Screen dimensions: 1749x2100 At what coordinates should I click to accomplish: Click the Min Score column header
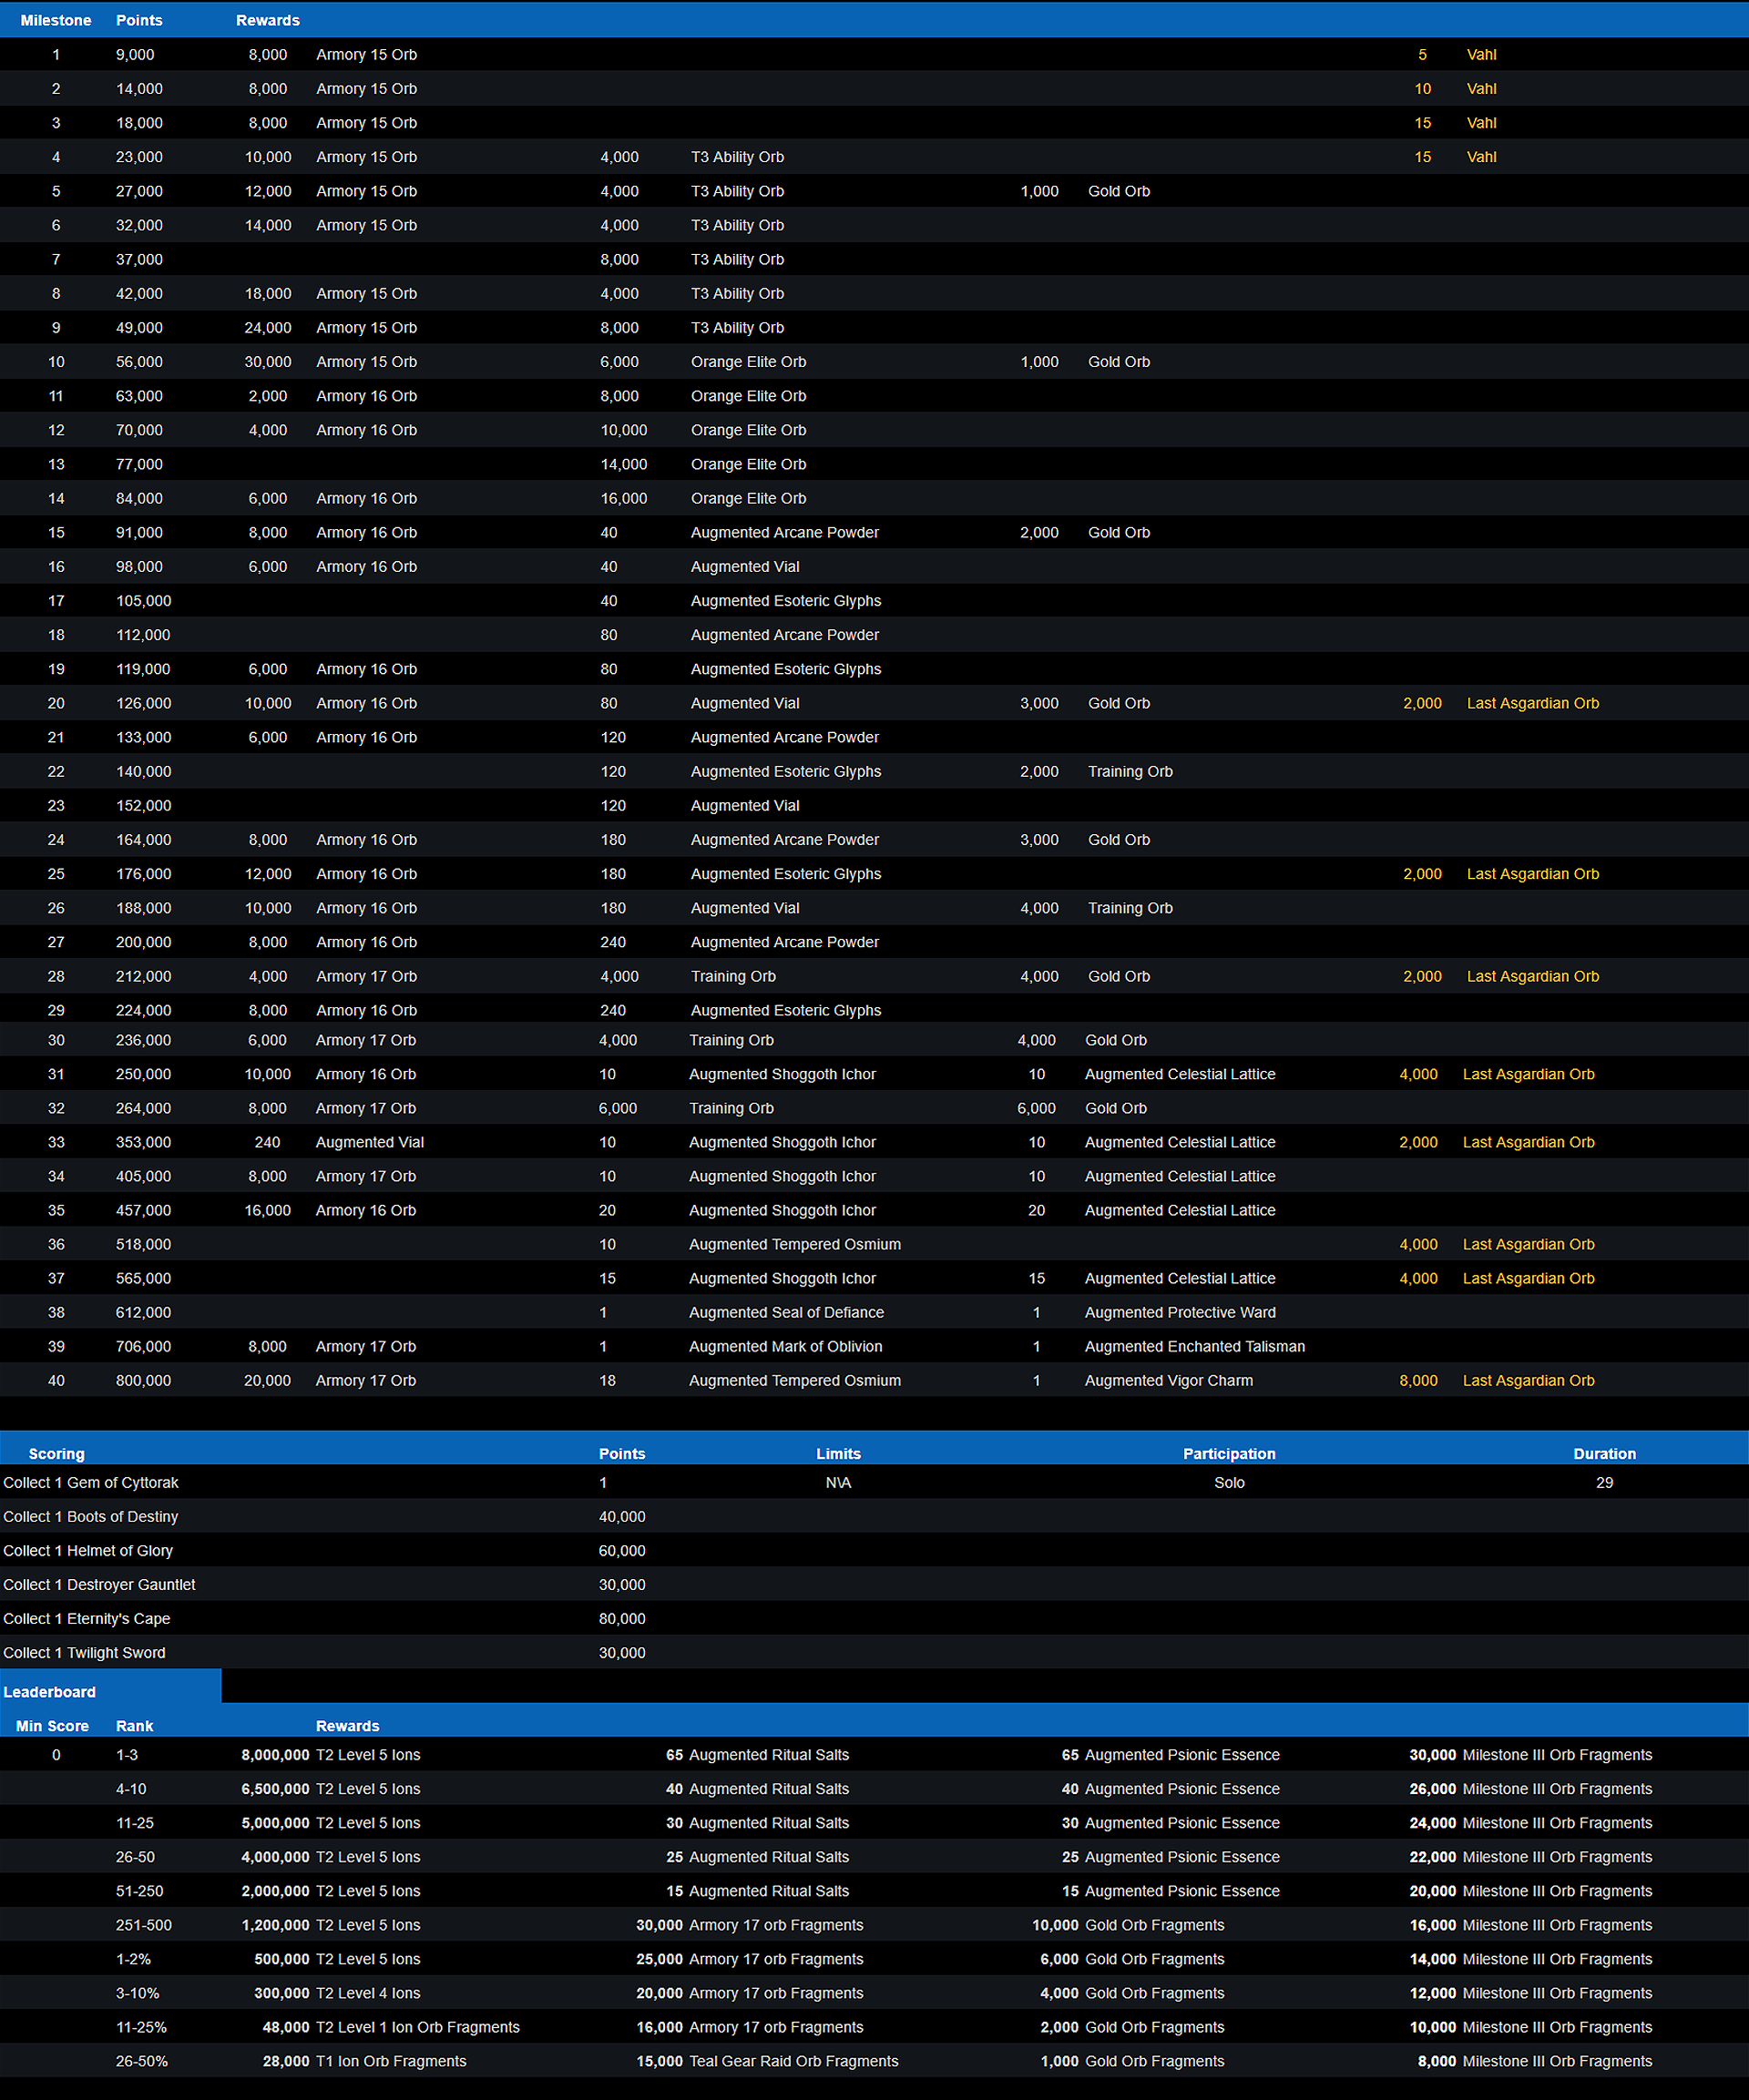52,1726
